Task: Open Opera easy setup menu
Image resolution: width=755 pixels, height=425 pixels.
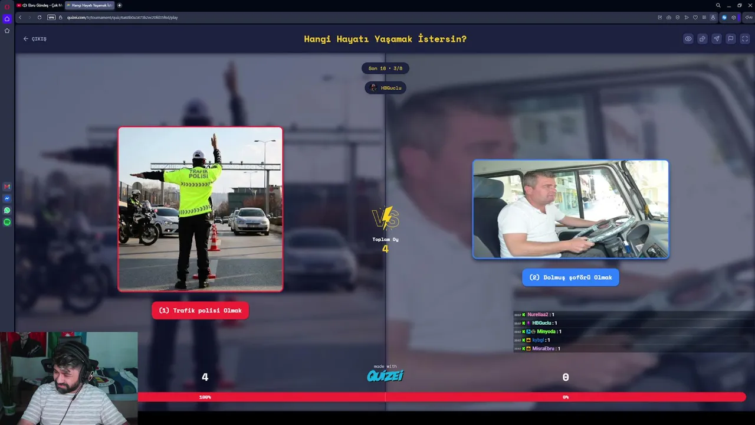Action: tap(704, 17)
